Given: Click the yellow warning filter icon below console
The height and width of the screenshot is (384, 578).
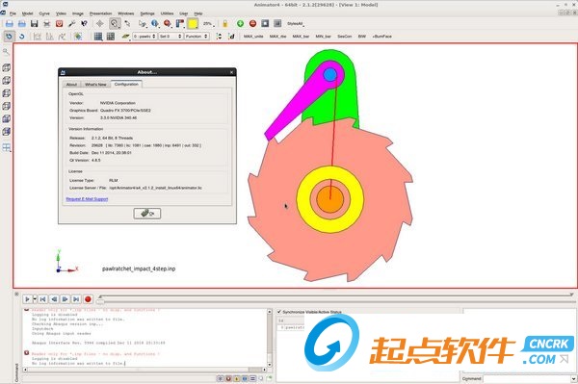Looking at the screenshot, I should [236, 378].
